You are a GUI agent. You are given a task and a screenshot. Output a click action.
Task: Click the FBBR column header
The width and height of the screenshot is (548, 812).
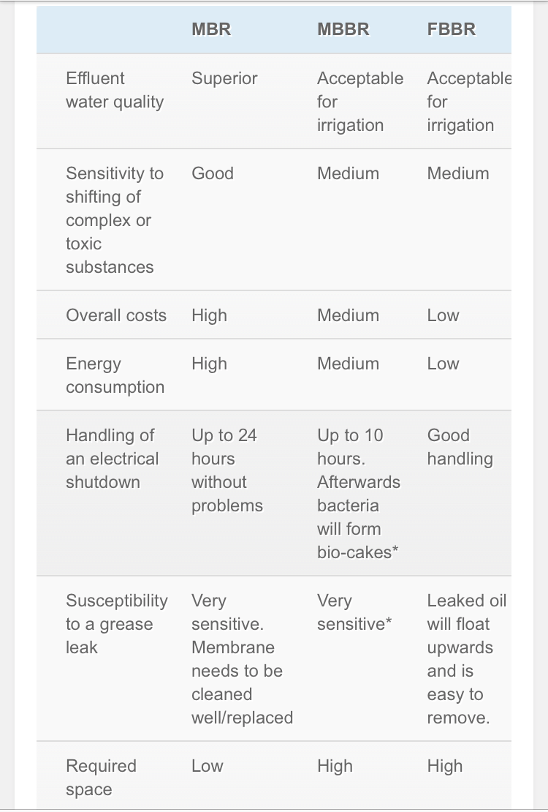pyautogui.click(x=452, y=29)
